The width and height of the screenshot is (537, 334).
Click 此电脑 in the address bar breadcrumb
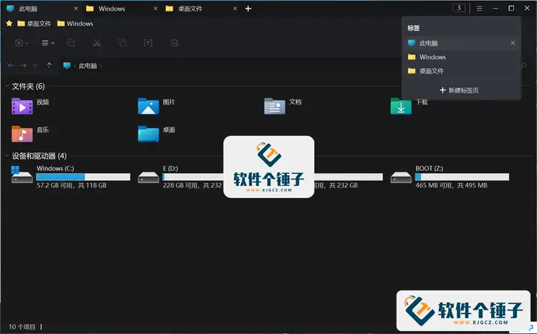(x=87, y=66)
